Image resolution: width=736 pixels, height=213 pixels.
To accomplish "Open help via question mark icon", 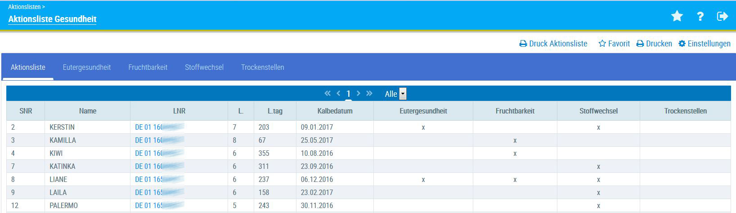I will click(700, 17).
